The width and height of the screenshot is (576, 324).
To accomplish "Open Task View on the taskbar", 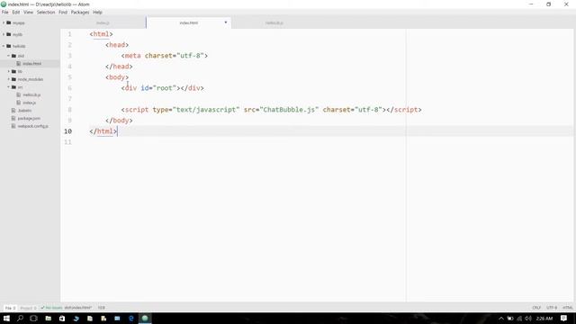I will pyautogui.click(x=33, y=318).
